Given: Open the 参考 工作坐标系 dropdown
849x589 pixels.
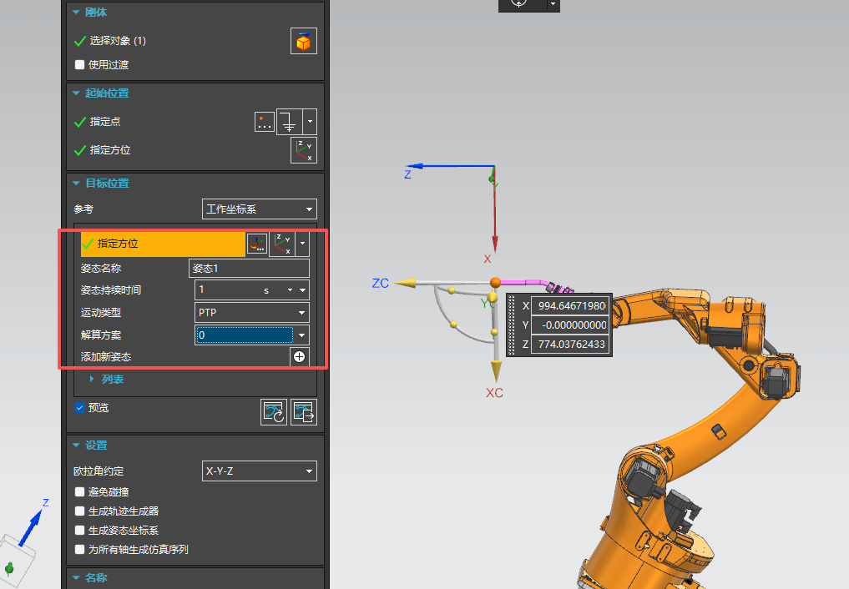Looking at the screenshot, I should point(260,209).
